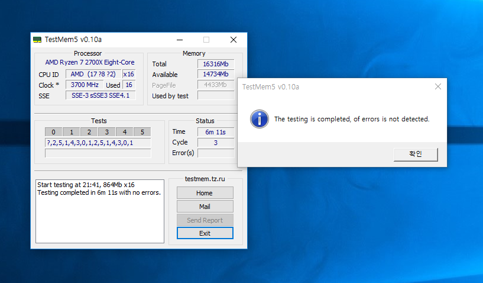Screen dimensions: 483x283
Task: Click the 3700 MHz clock value
Action: pos(85,85)
